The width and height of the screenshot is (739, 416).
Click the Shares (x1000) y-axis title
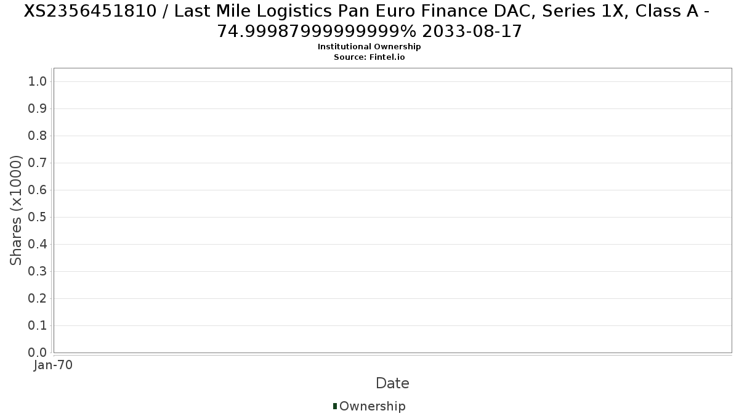[x=16, y=210]
